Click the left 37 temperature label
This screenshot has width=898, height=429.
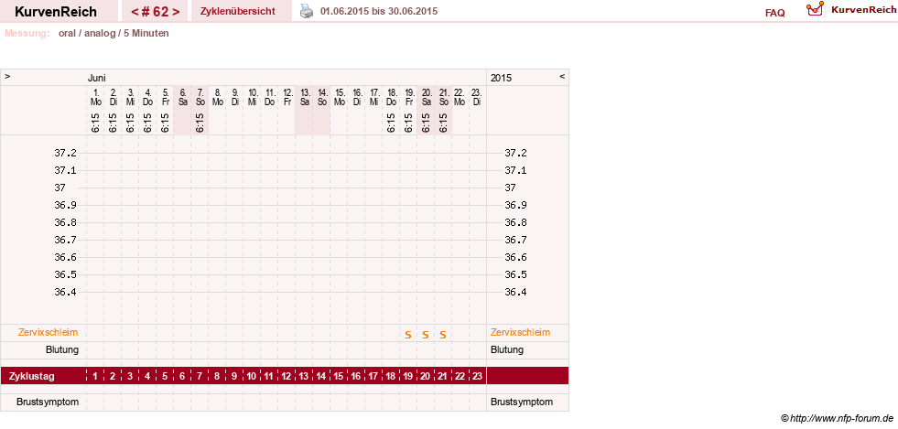pos(60,187)
